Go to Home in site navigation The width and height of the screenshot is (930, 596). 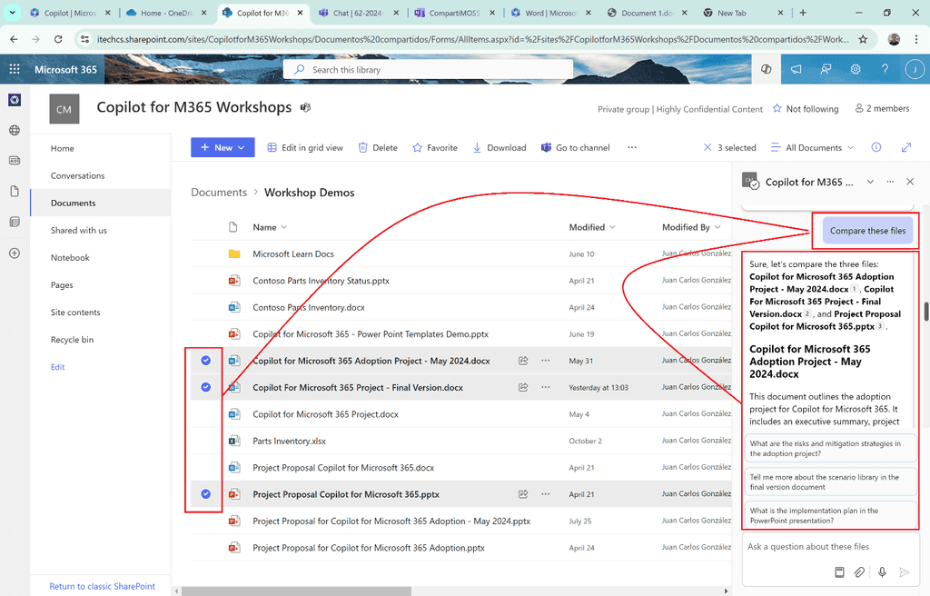click(x=63, y=148)
